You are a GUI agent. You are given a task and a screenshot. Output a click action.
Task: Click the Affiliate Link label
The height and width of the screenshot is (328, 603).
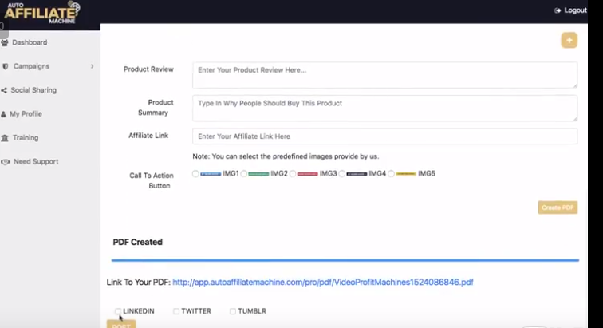click(148, 136)
